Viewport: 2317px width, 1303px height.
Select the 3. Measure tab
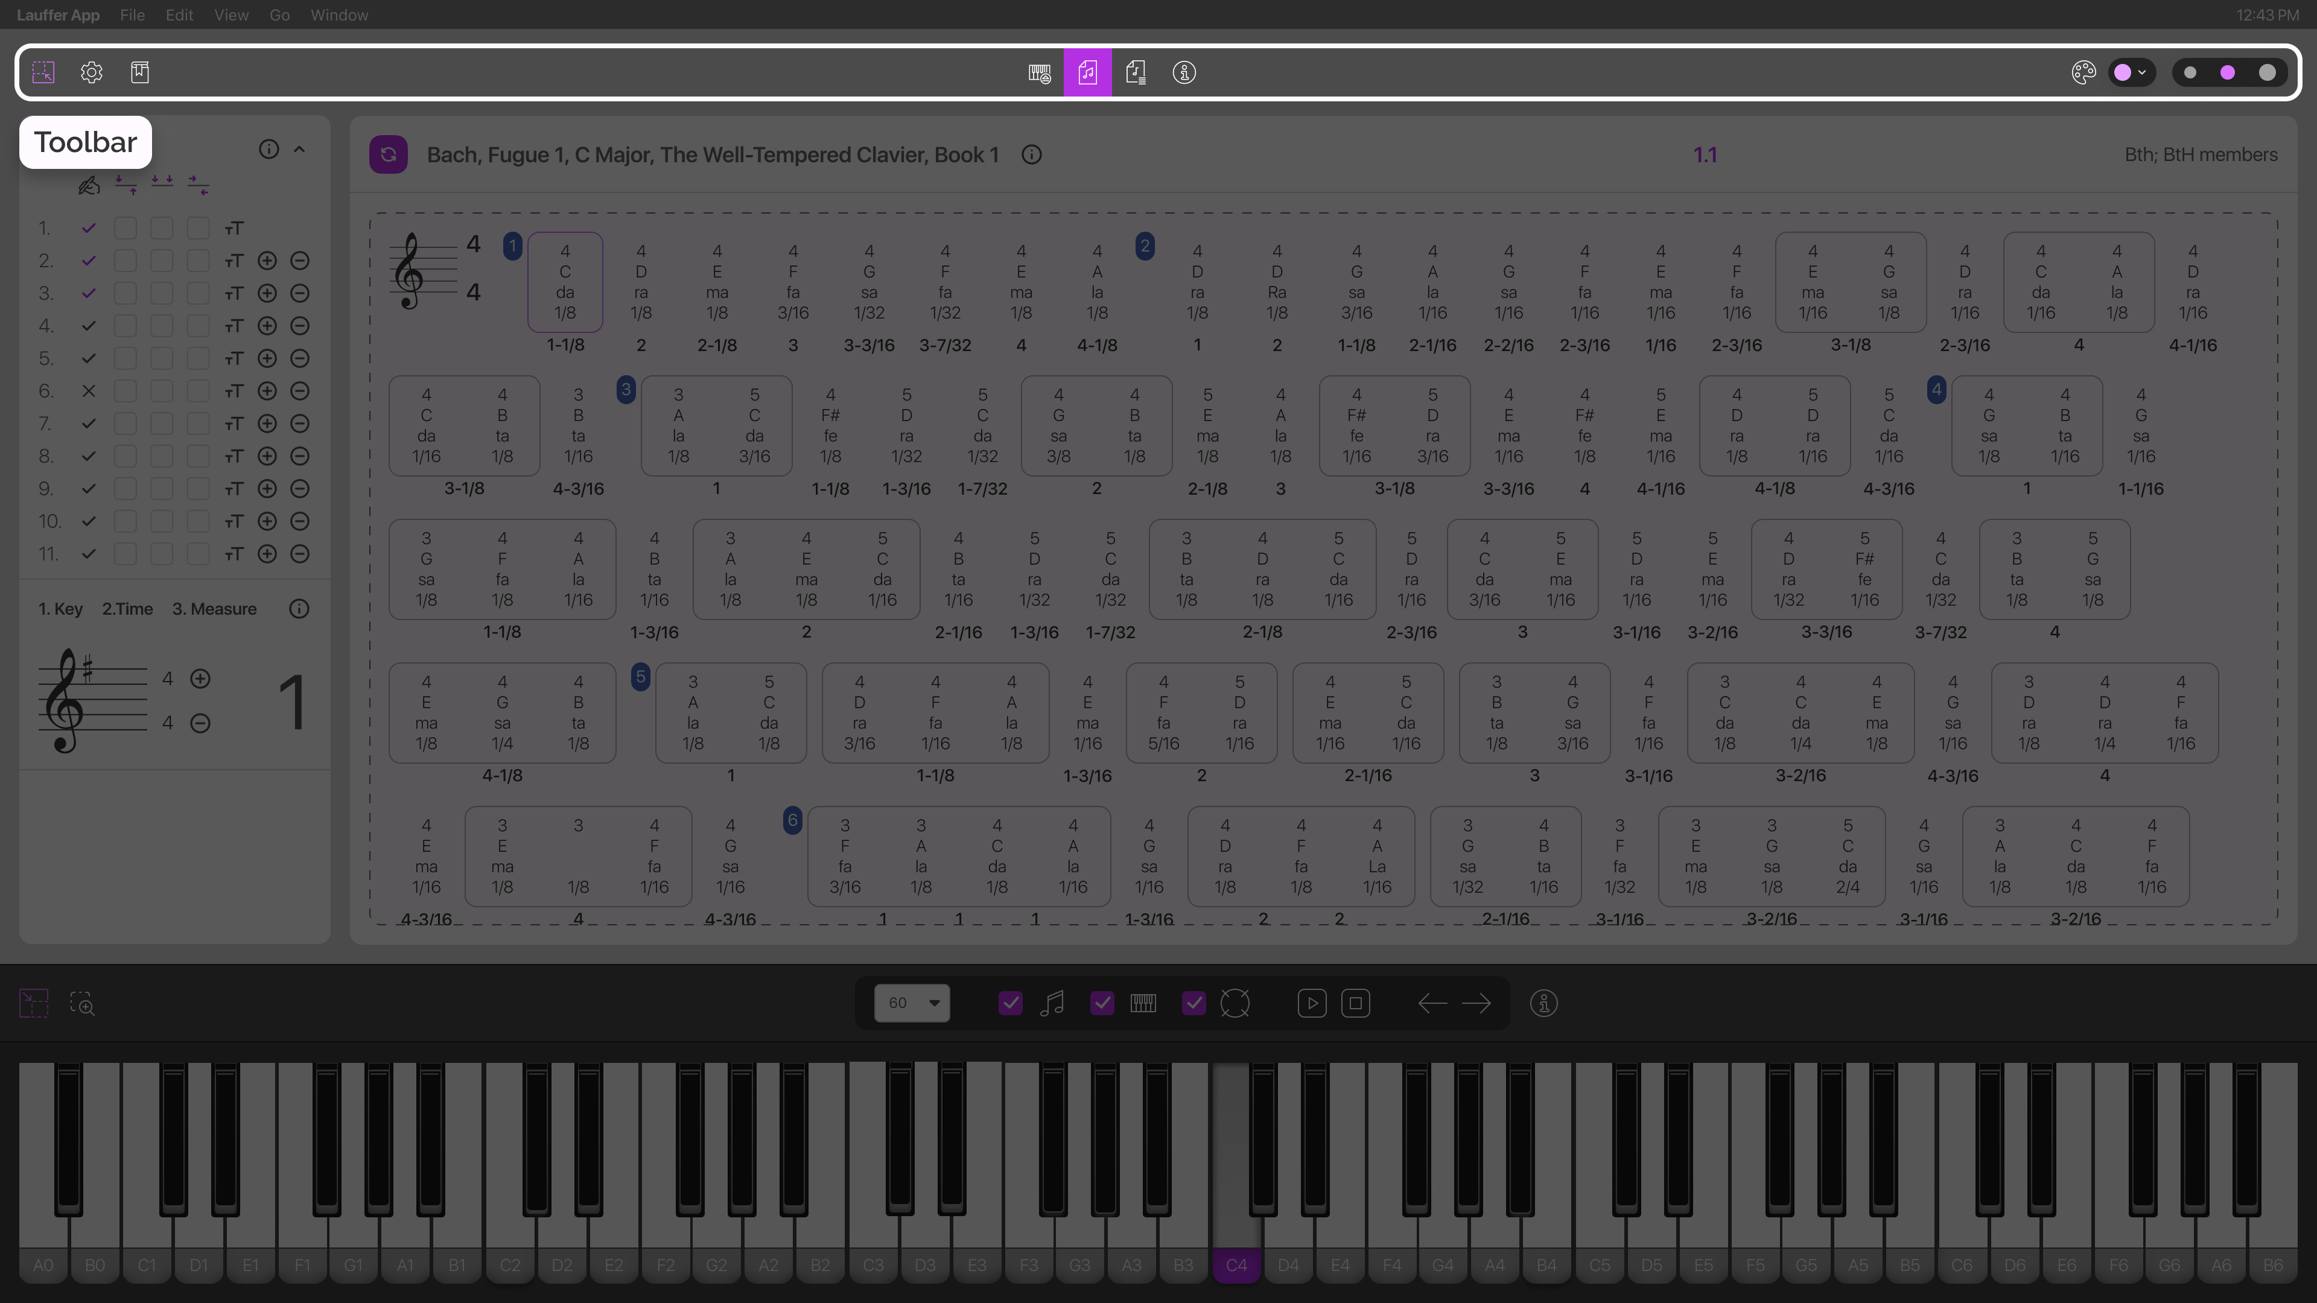pos(214,609)
